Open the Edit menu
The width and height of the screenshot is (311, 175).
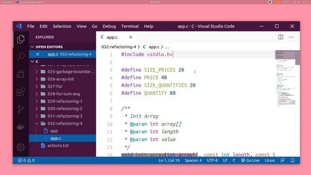point(43,26)
